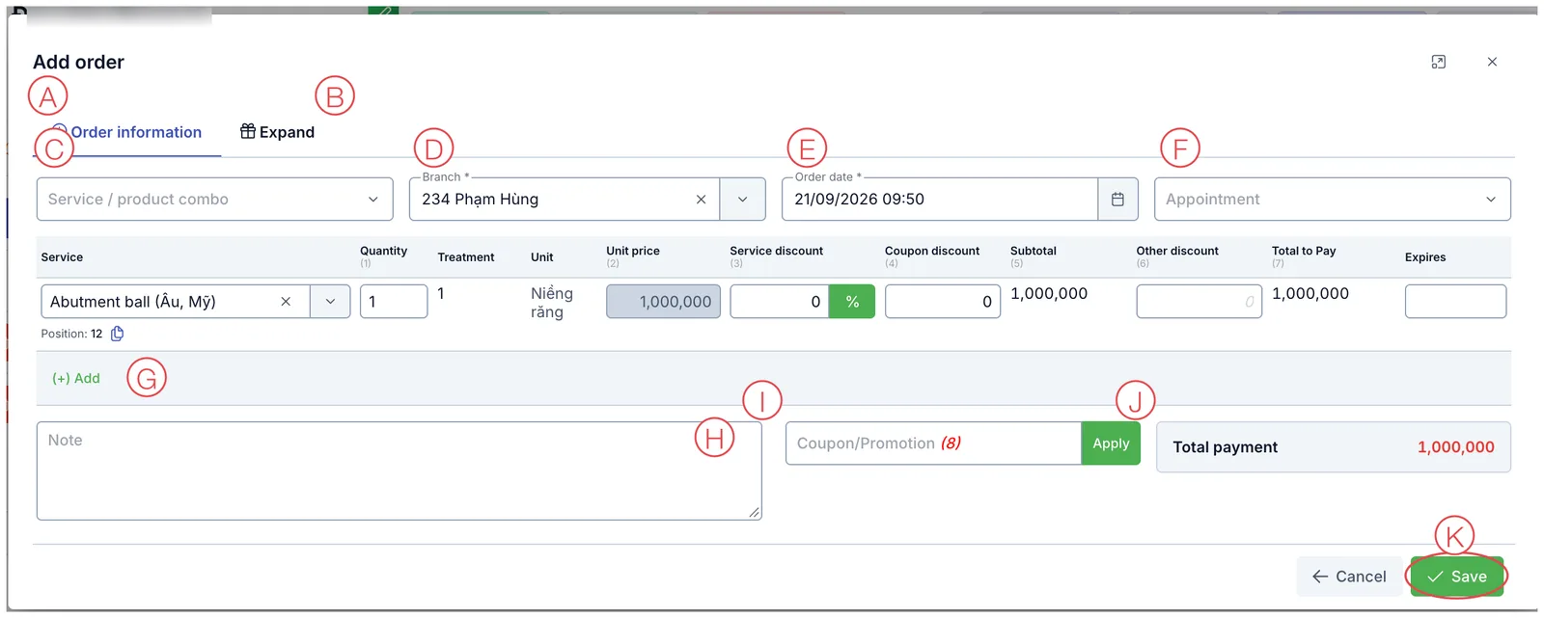This screenshot has width=1544, height=618.
Task: Select the Treatment column header
Action: [466, 257]
